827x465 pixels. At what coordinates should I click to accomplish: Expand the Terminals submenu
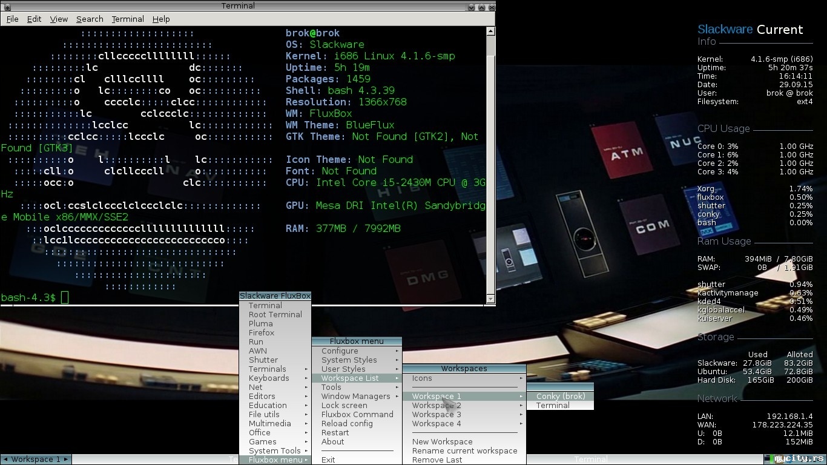[x=275, y=369]
